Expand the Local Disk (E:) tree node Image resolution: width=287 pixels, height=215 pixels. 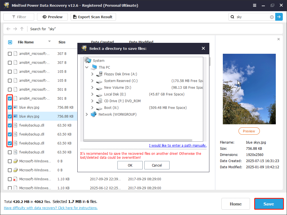92,94
